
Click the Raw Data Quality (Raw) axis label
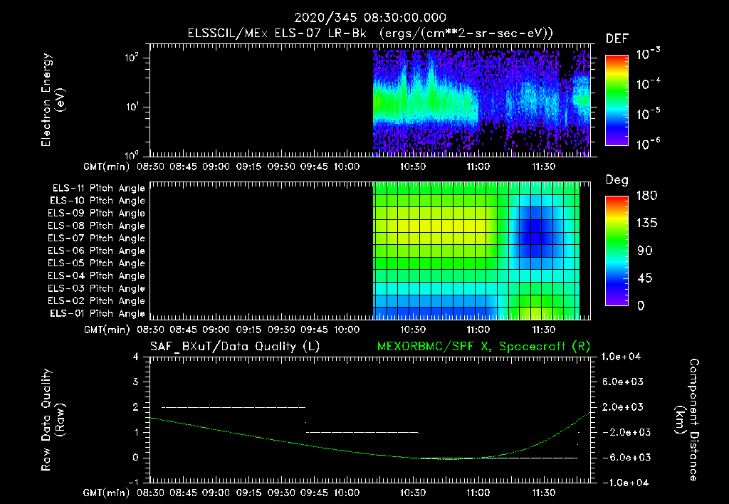53,420
